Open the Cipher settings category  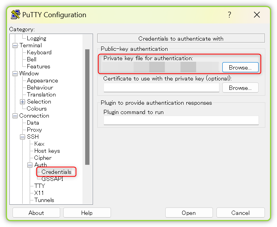click(43, 158)
